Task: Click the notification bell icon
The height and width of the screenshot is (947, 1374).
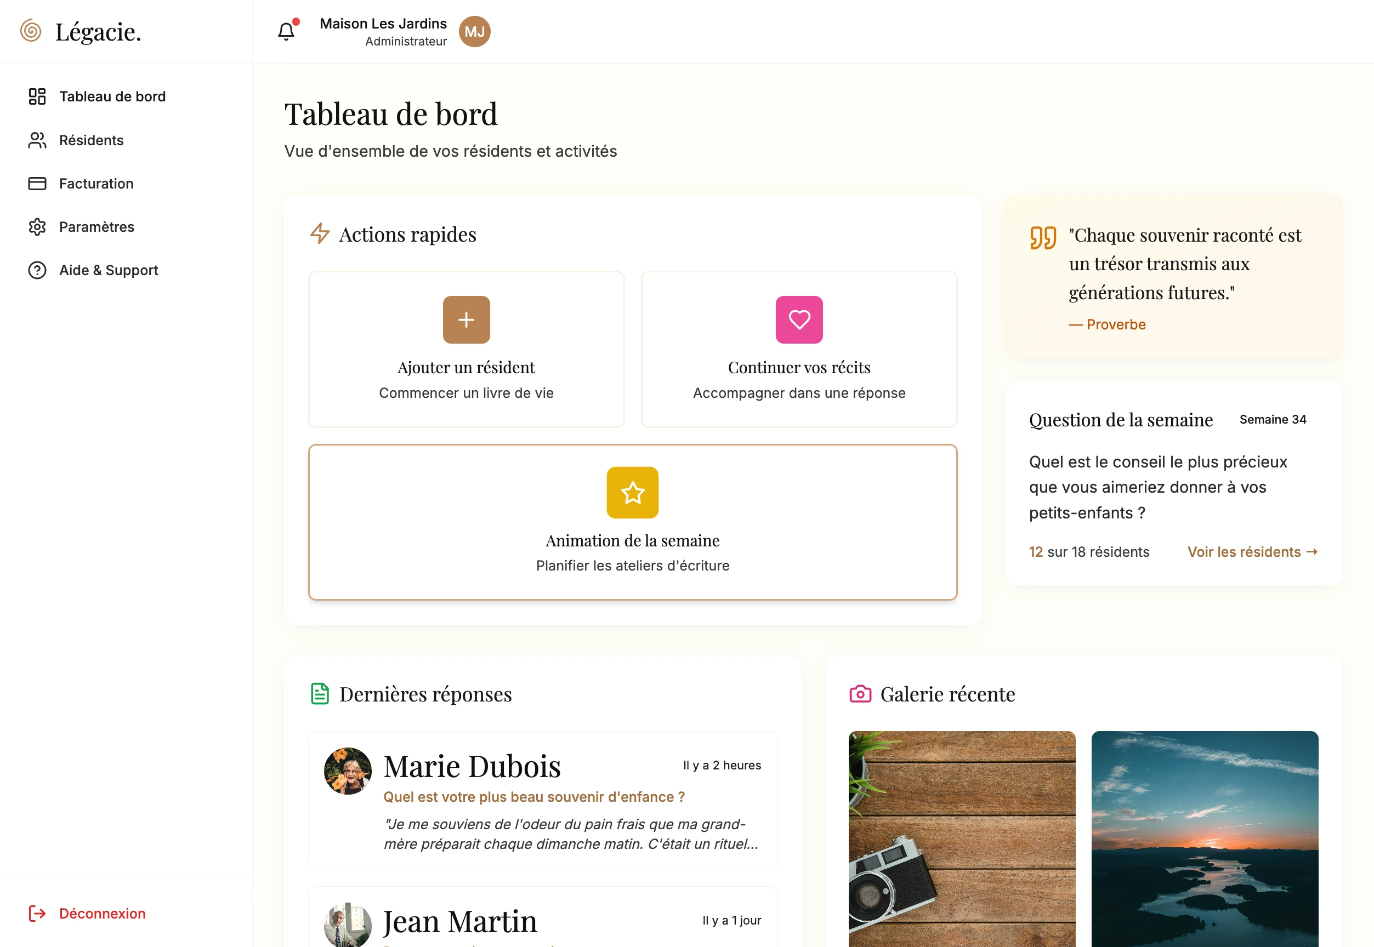Action: pos(286,31)
